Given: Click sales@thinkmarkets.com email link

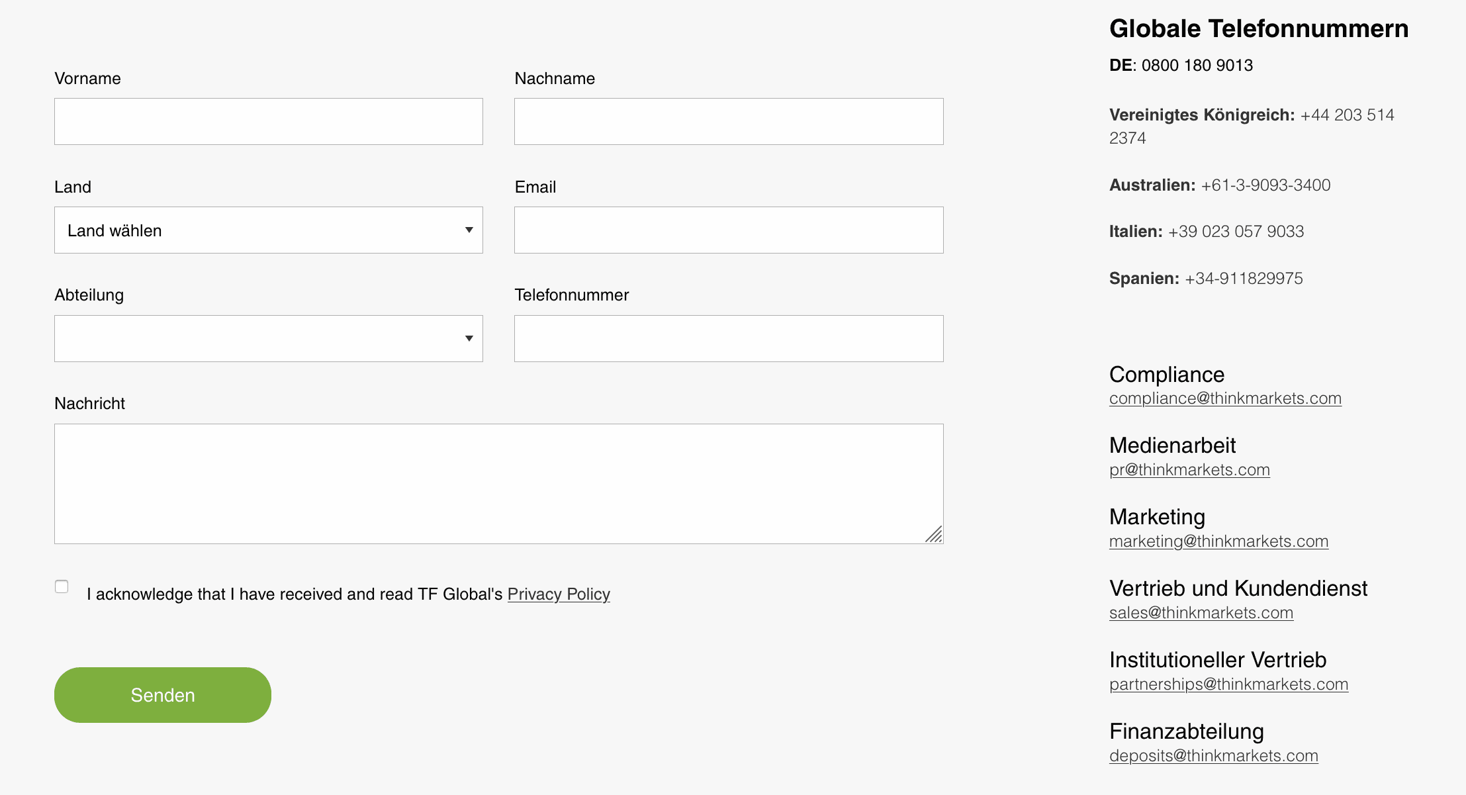Looking at the screenshot, I should click(x=1201, y=613).
